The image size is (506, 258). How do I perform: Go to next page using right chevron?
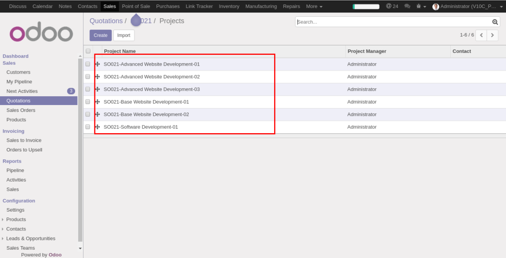(x=493, y=35)
